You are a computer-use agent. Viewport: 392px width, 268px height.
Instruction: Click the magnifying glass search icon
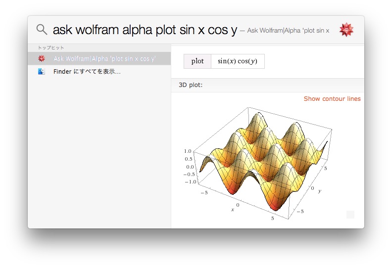pyautogui.click(x=42, y=30)
